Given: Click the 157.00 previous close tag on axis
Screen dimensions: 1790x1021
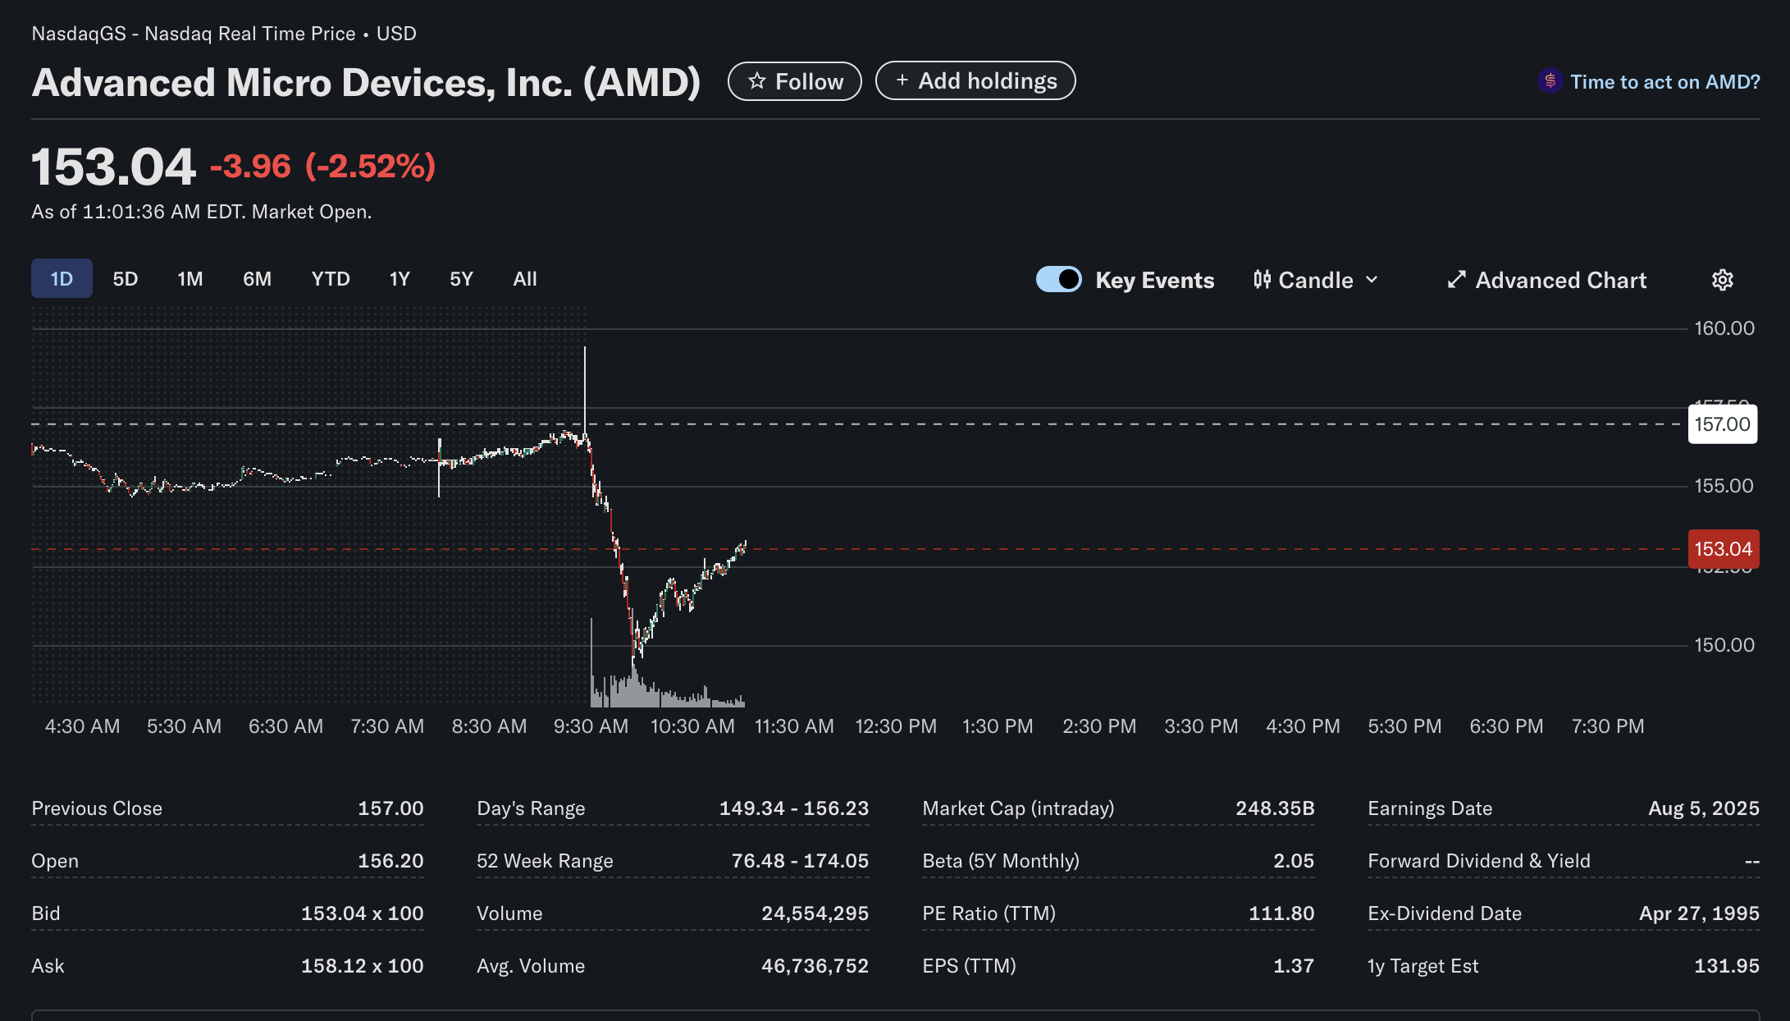Looking at the screenshot, I should click(1722, 424).
